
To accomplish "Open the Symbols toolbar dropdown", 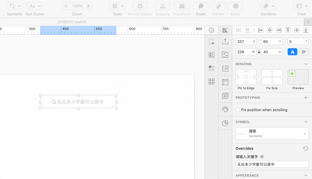I will click(x=15, y=6).
